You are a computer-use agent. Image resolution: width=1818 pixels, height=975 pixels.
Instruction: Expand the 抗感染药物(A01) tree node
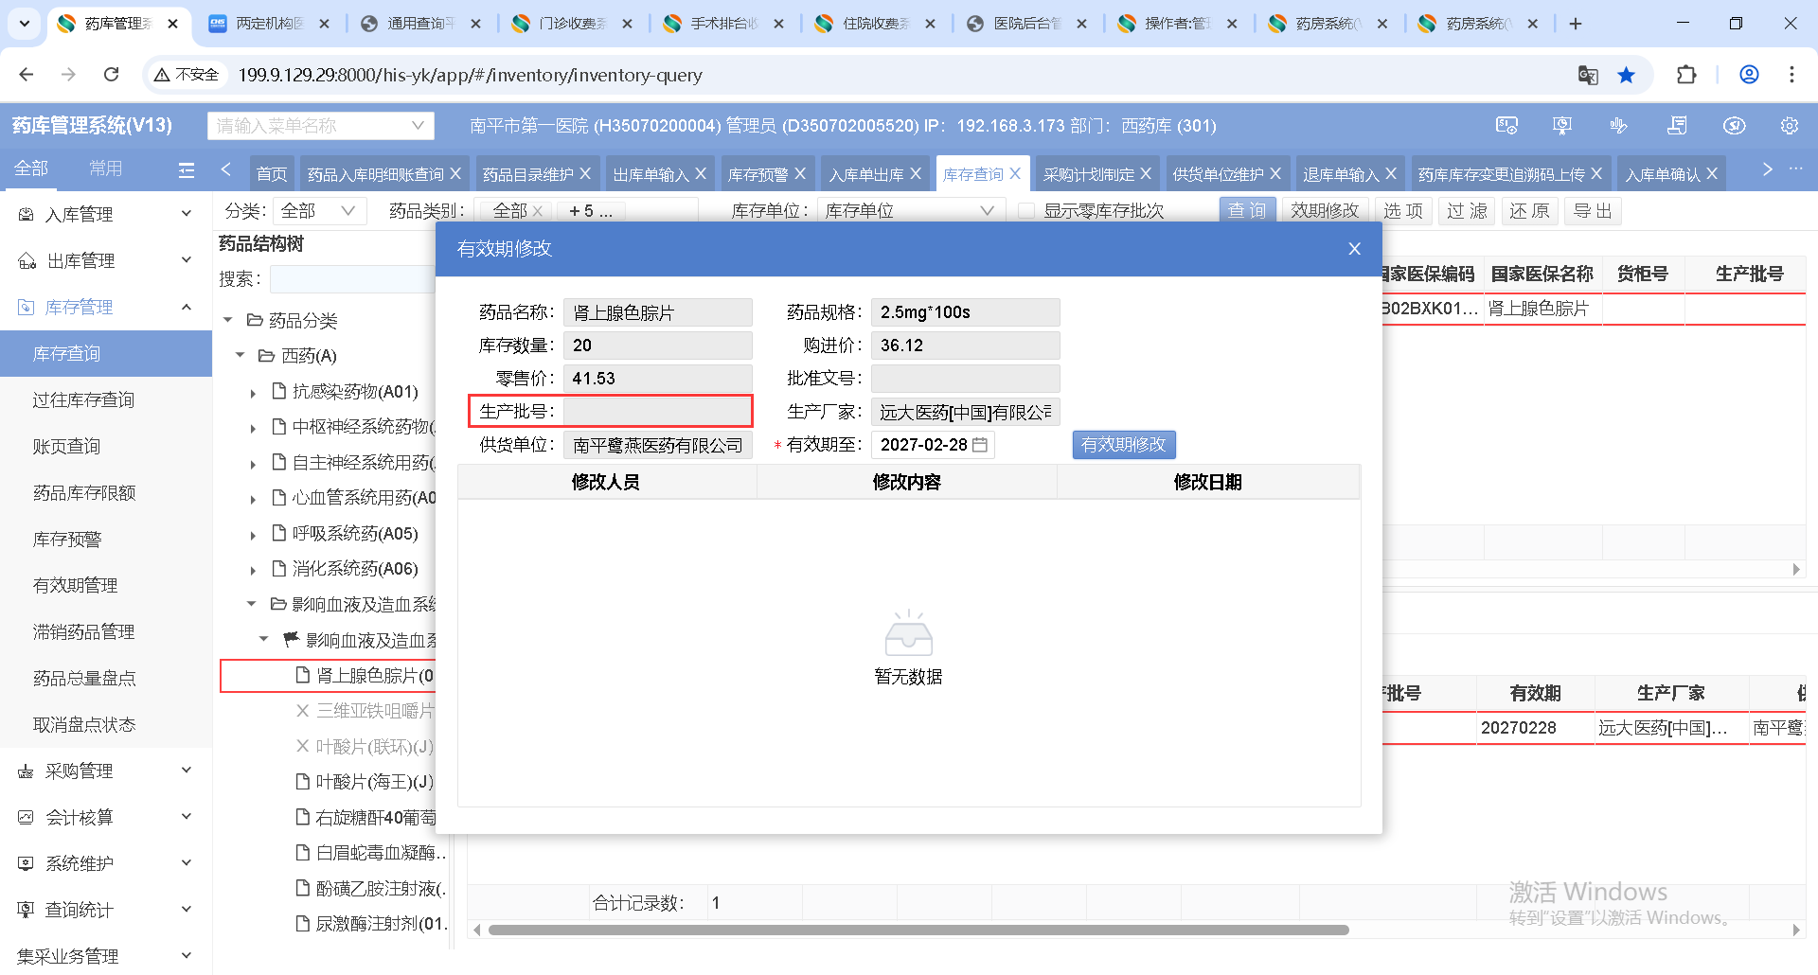click(x=253, y=393)
